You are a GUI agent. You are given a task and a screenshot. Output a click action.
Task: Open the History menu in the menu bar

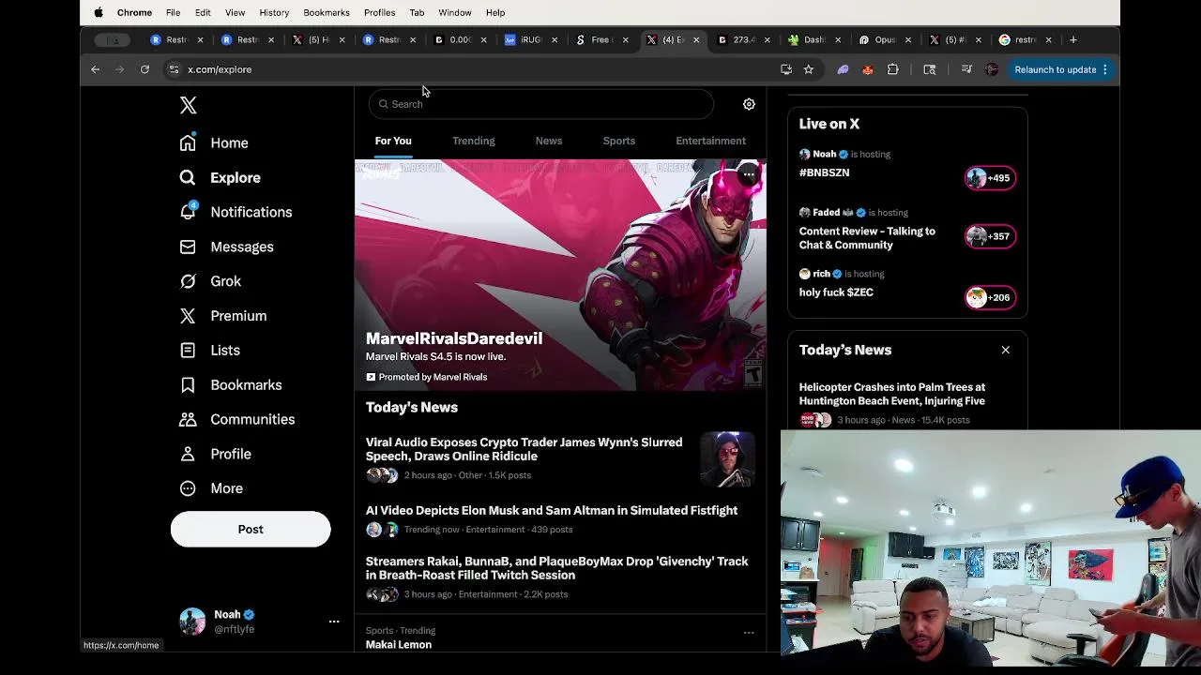pyautogui.click(x=274, y=13)
